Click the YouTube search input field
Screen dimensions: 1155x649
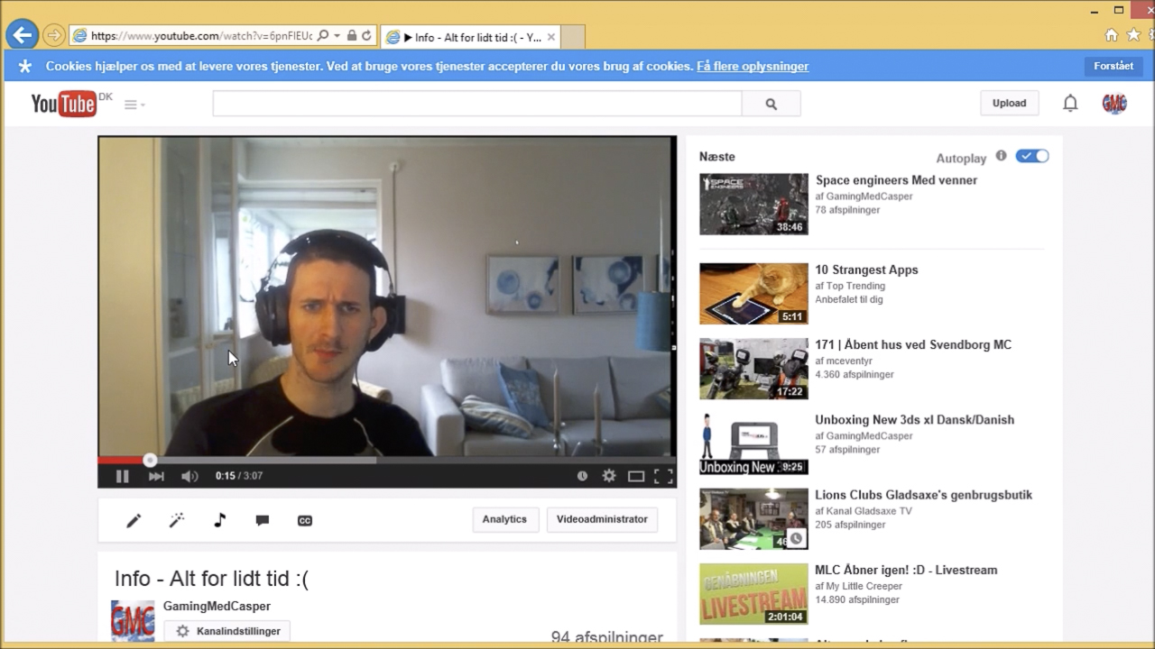point(477,104)
